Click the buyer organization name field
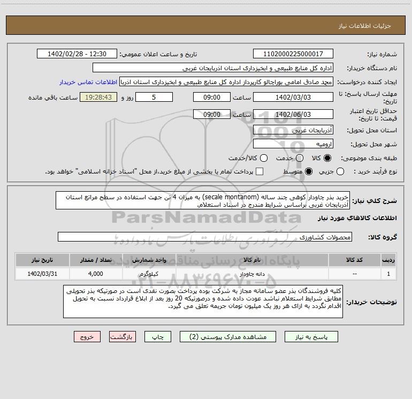Screen dimensions: 412x399 pyautogui.click(x=213, y=67)
